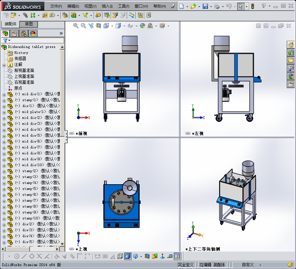Click the Previous View icon
The image size is (296, 269).
click(x=91, y=26)
